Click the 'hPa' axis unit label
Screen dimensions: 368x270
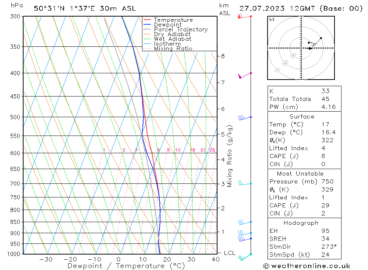pyautogui.click(x=17, y=6)
